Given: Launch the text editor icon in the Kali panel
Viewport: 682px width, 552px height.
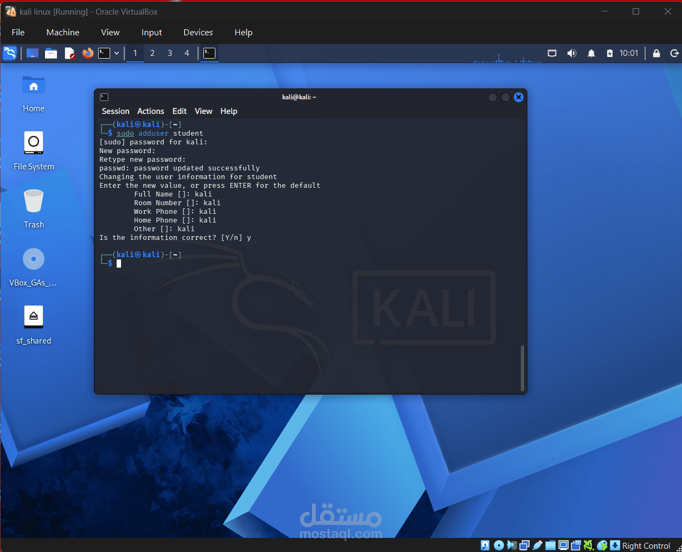Looking at the screenshot, I should 69,53.
